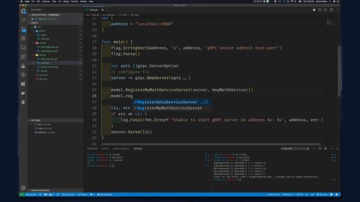
Task: Click Git Graph in status bar
Action: pyautogui.click(x=83, y=195)
